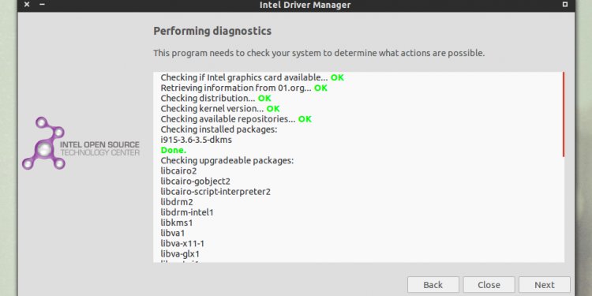Select 'Checking installed packages:' line

pos(219,129)
